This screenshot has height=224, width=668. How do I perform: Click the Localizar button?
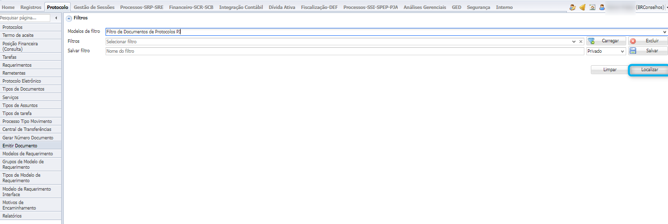[650, 70]
